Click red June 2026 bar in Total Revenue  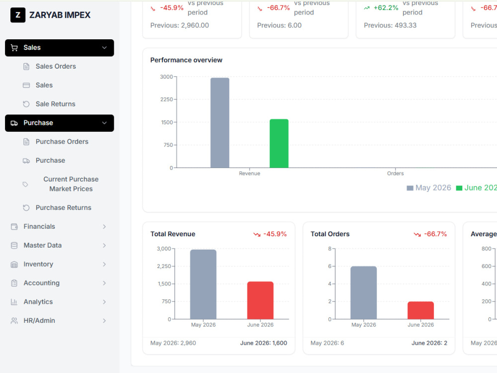pos(260,300)
